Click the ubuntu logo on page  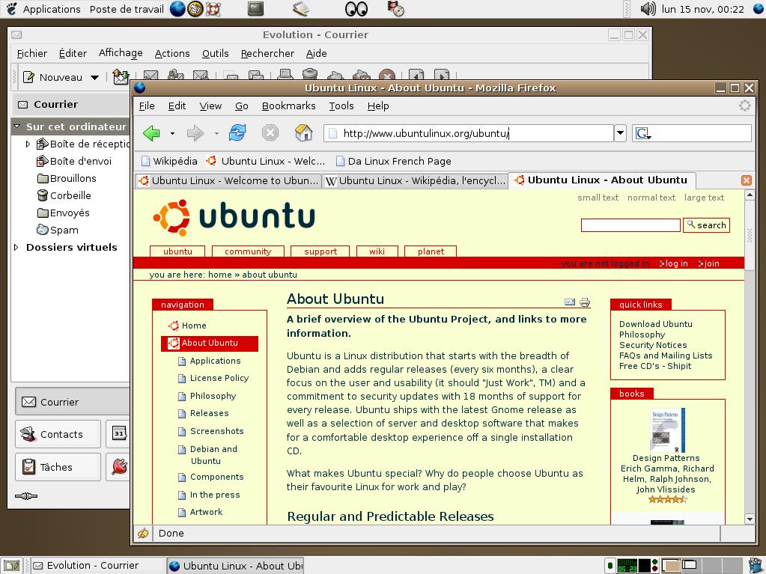(x=234, y=218)
